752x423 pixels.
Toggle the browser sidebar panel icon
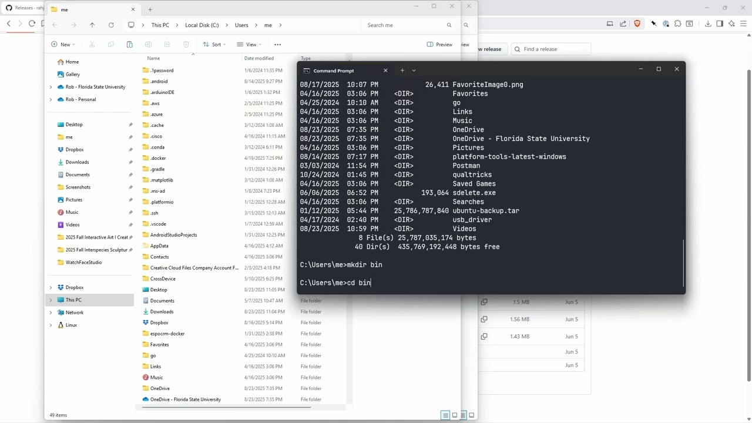720,23
